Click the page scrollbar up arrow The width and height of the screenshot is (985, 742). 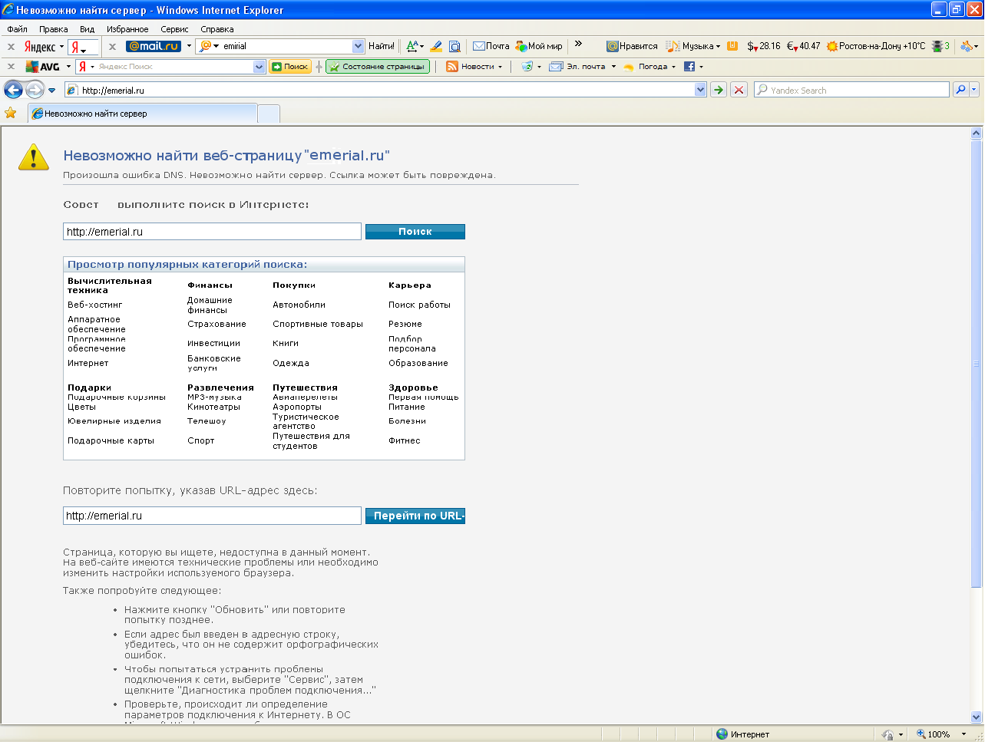[977, 133]
